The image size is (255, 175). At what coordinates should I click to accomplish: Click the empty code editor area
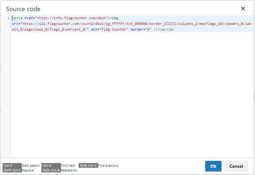tap(132, 94)
